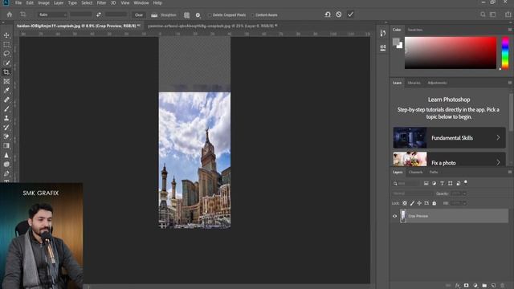Swap width and height crop values
Viewport: 514px width, 289px height.
(99, 14)
